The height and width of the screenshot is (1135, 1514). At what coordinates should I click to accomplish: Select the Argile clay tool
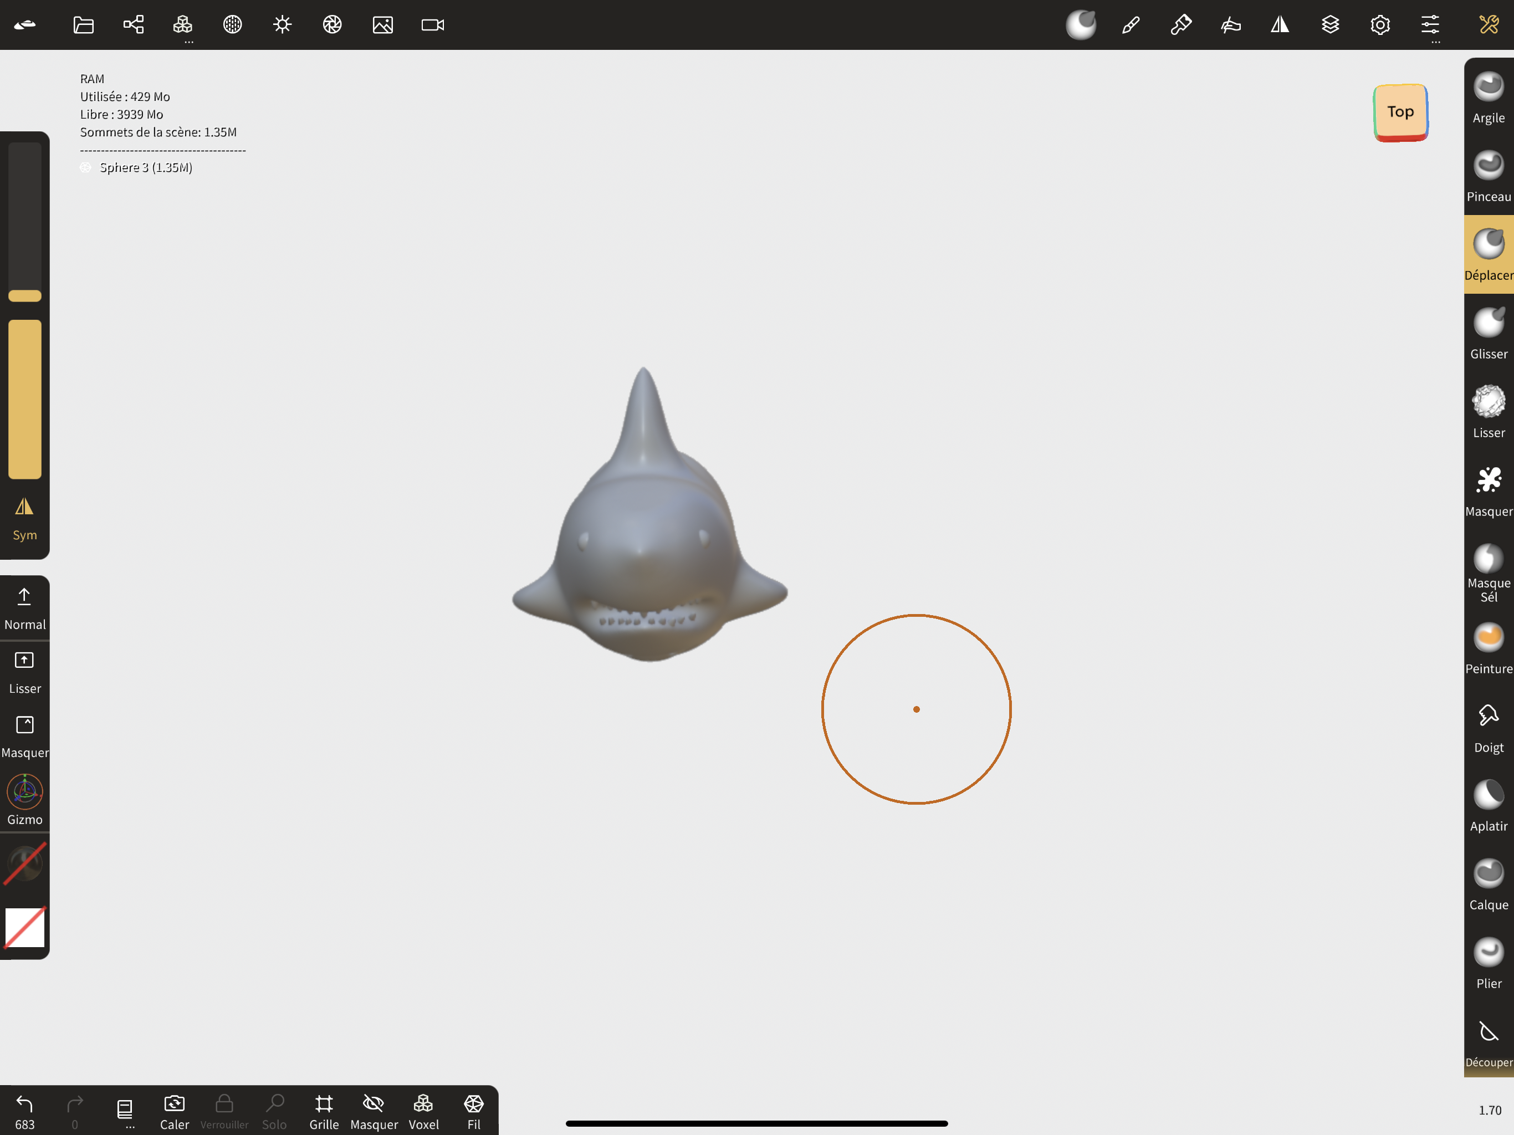pos(1488,98)
